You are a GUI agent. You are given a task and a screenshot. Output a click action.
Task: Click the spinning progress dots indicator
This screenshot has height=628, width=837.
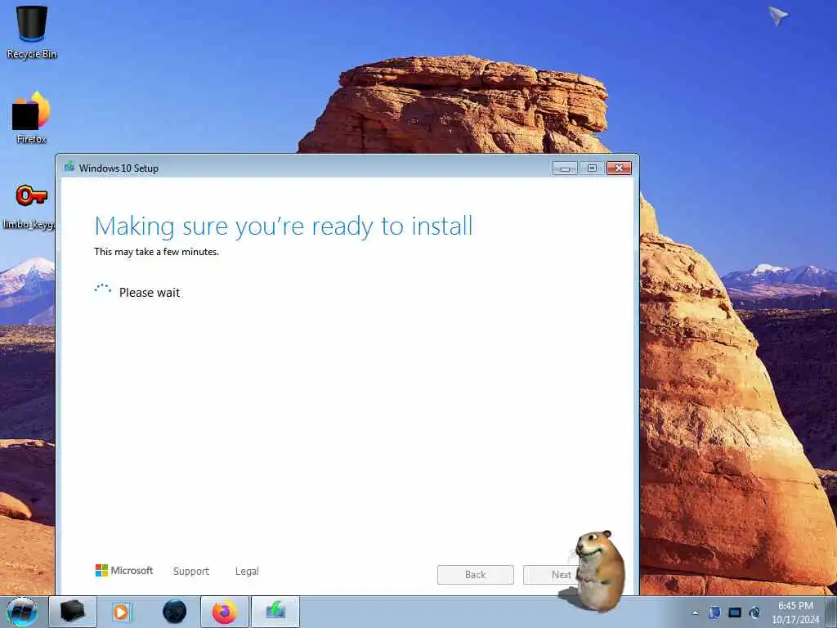click(102, 289)
